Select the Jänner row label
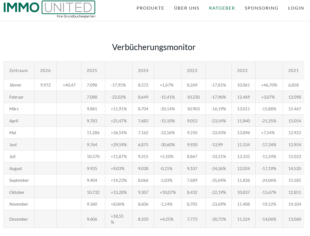 coord(15,85)
